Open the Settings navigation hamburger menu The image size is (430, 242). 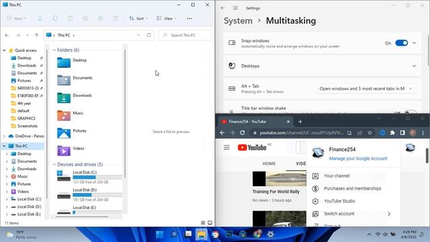pyautogui.click(x=235, y=8)
